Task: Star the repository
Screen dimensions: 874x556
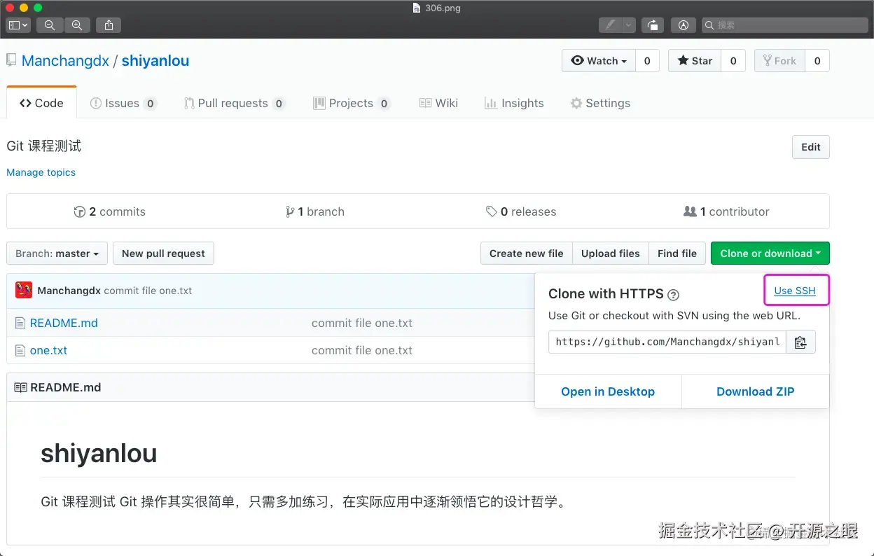Action: coord(695,61)
